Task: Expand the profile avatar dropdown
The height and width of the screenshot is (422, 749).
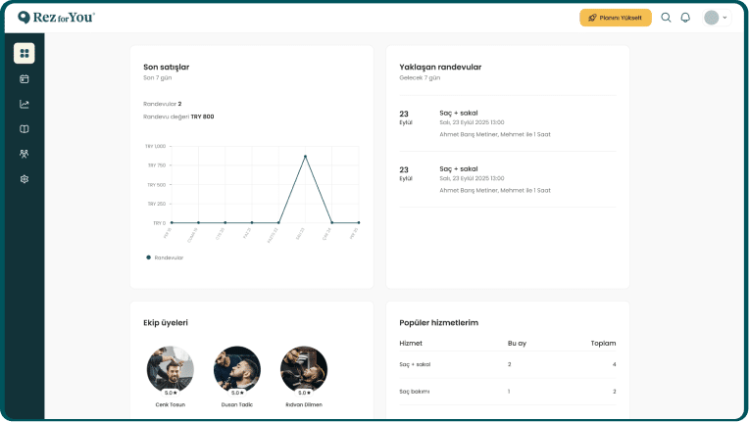Action: (716, 18)
